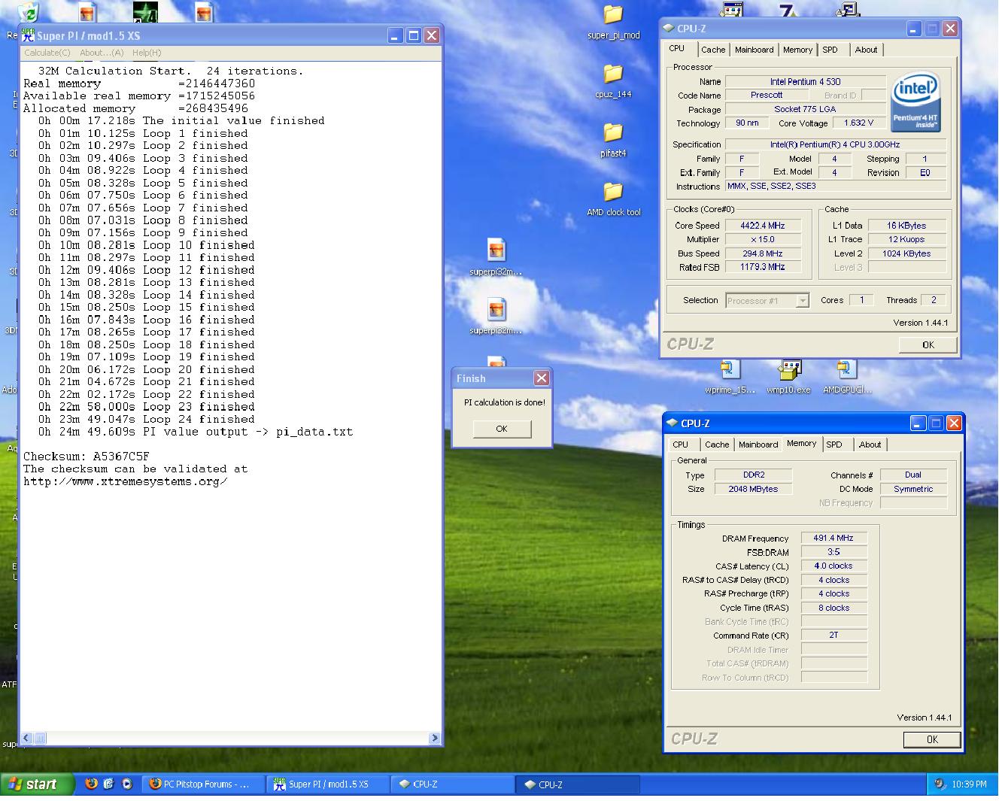
Task: Launch Firefox from Quick Launch bar
Action: (x=91, y=784)
